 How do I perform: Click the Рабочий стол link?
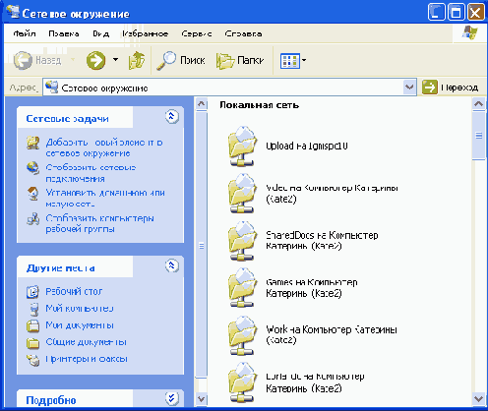(x=74, y=291)
